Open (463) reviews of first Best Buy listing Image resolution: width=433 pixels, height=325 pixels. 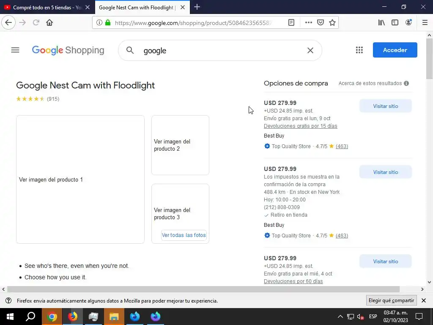[x=342, y=146]
